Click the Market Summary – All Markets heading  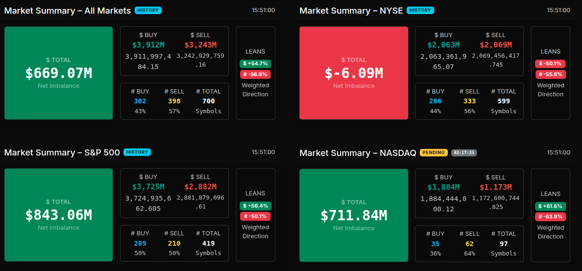(68, 10)
